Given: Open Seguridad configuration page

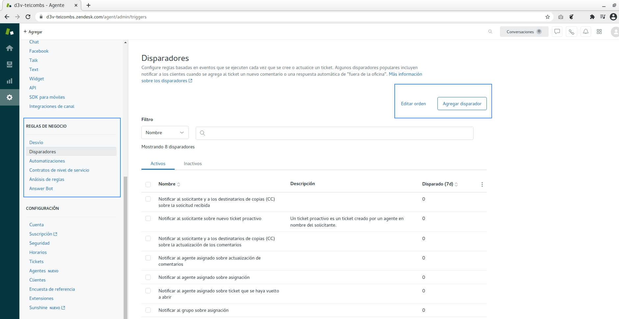Looking at the screenshot, I should (x=39, y=243).
